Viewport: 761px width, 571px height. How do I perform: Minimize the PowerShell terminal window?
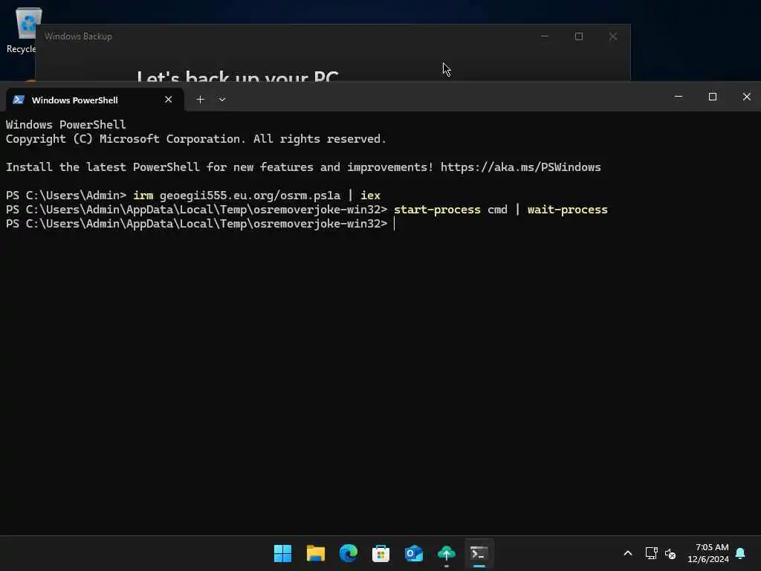[679, 97]
